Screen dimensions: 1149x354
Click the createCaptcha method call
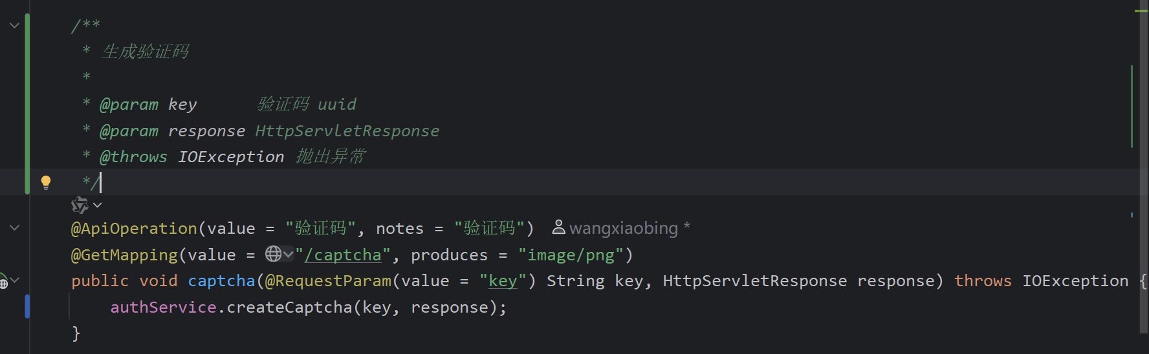[289, 307]
